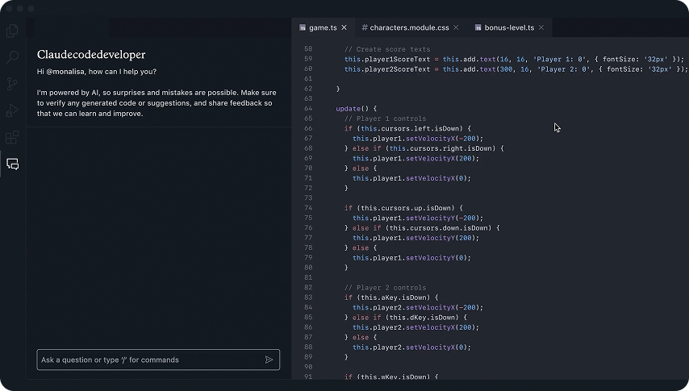689x391 pixels.
Task: Close the game.ts tab
Action: click(x=344, y=27)
